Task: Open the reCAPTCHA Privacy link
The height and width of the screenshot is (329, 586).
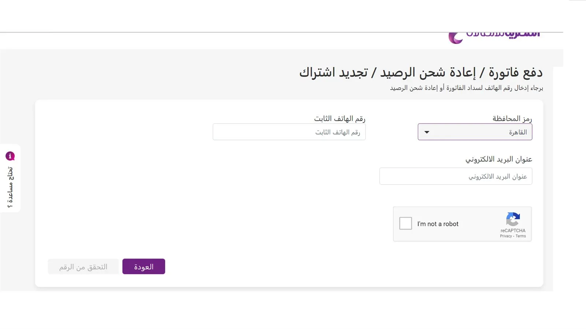Action: tap(506, 236)
